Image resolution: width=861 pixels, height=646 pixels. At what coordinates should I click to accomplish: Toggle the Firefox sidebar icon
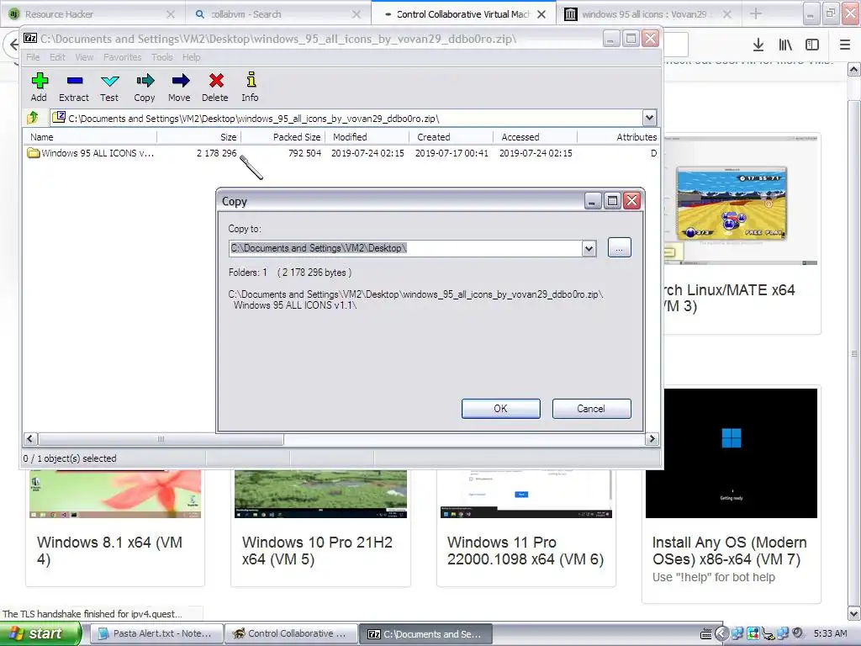(x=812, y=45)
